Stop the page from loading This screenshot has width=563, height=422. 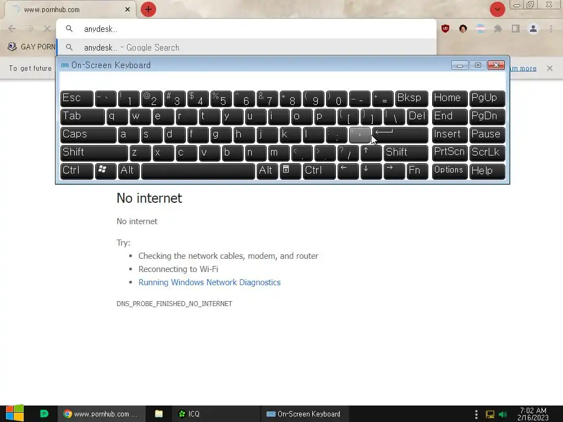[x=47, y=29]
